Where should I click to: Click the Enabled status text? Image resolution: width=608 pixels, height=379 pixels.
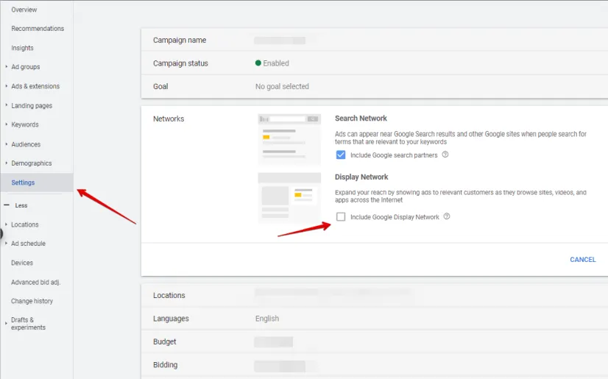[276, 63]
